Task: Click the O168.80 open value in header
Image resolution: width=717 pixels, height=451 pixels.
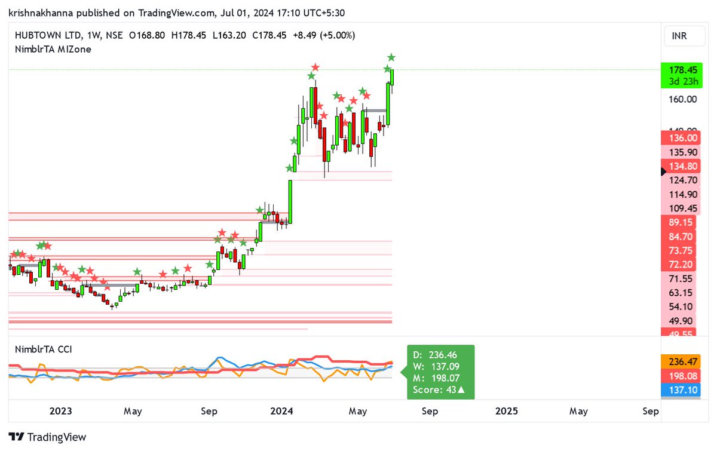Action: 147,36
